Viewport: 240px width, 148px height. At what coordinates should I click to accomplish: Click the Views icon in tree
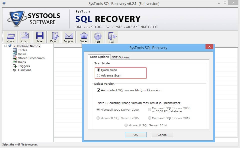pyautogui.click(x=15, y=54)
